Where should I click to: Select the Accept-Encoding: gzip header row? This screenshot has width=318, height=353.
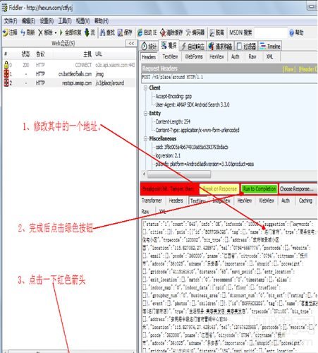[x=173, y=96]
